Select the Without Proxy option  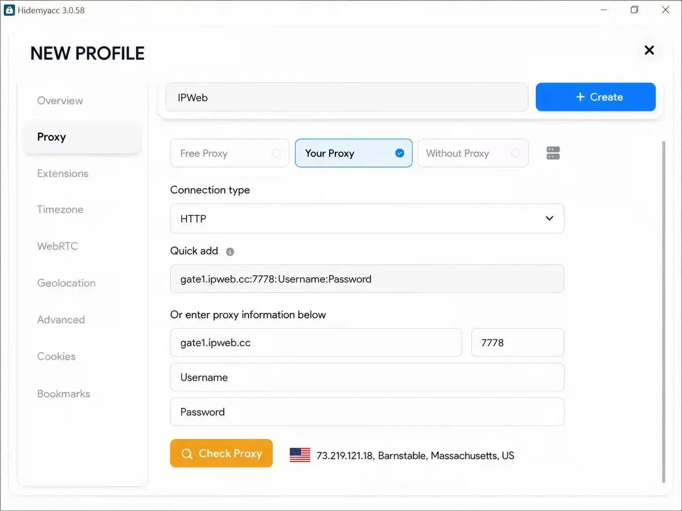473,153
